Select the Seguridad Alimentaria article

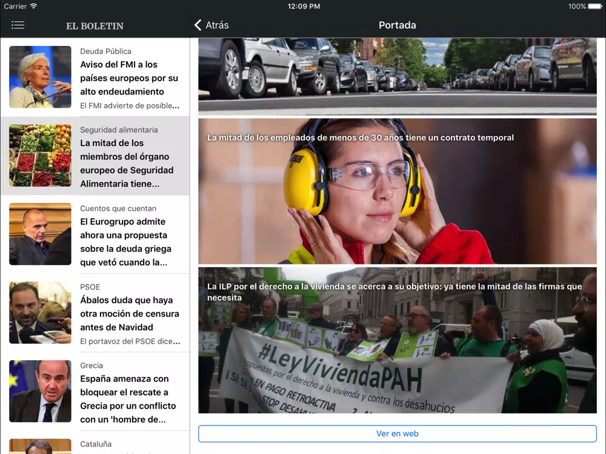[x=95, y=156]
